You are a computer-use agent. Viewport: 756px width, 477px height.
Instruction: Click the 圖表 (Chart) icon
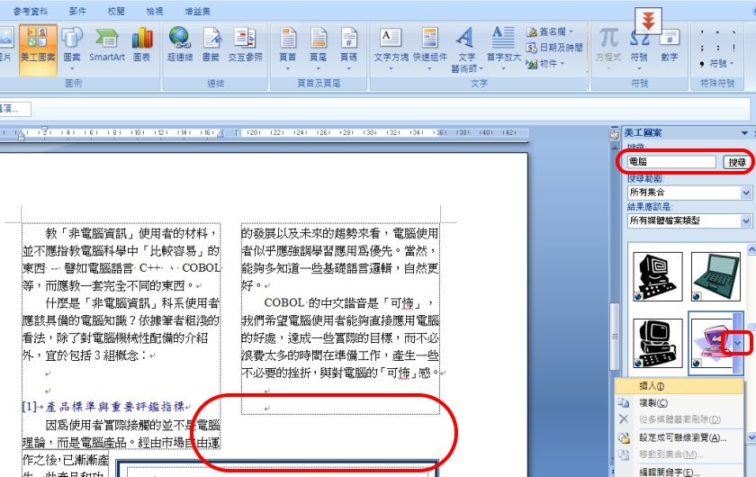coord(141,42)
